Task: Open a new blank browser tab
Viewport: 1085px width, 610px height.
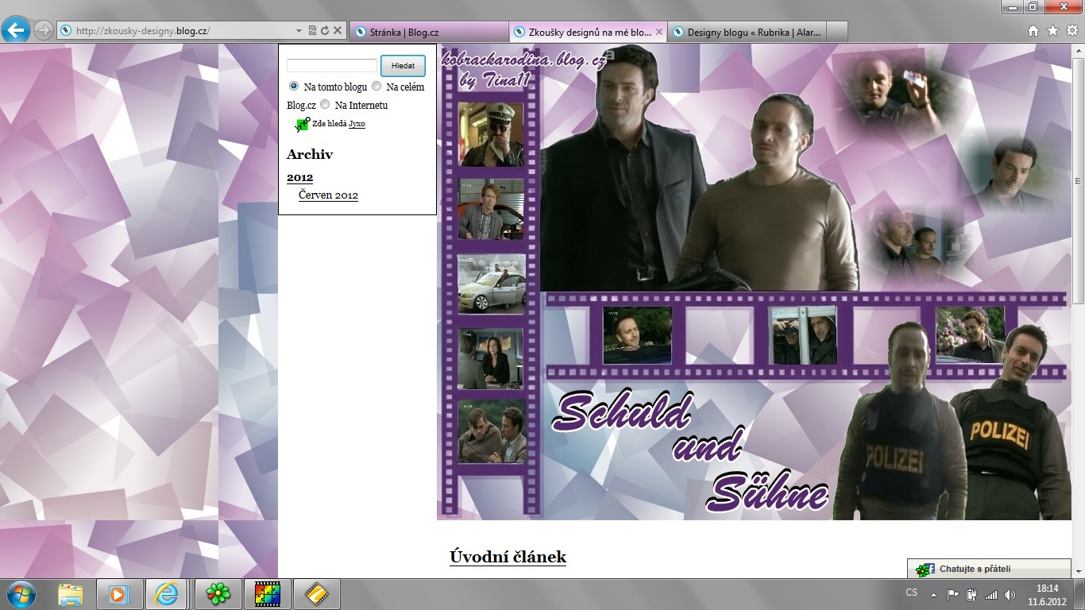Action: (837, 32)
